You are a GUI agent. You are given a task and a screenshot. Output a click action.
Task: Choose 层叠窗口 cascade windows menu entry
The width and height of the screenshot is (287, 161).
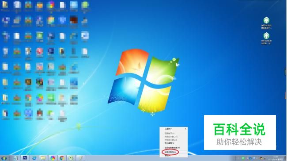[174, 134]
